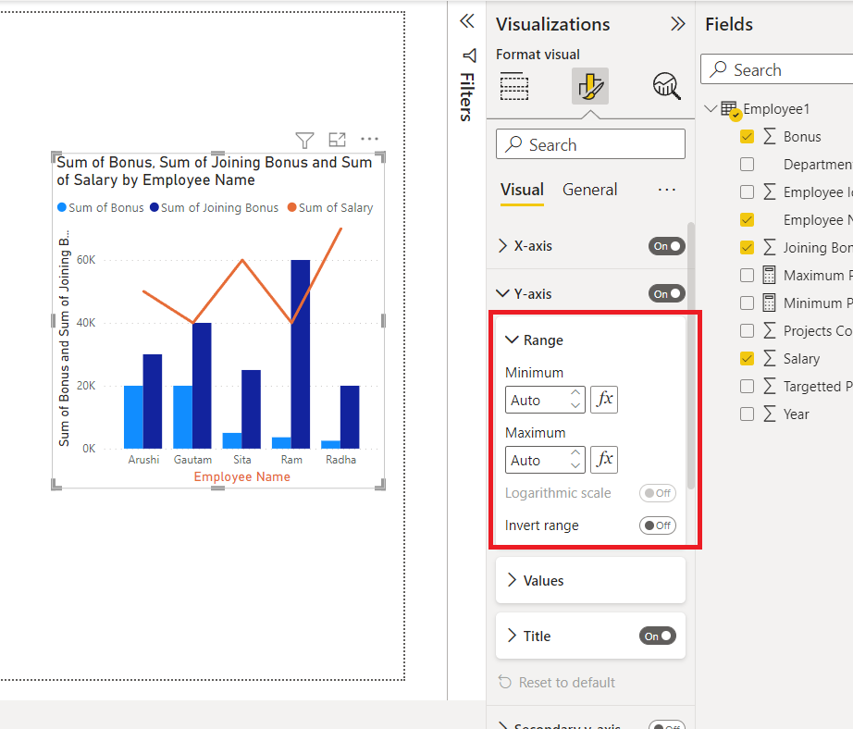Open the chart's more options ellipsis
853x729 pixels.
pyautogui.click(x=369, y=140)
